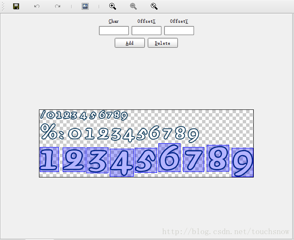The height and width of the screenshot is (240, 294).
Task: Undo the last action
Action: tap(37, 6)
